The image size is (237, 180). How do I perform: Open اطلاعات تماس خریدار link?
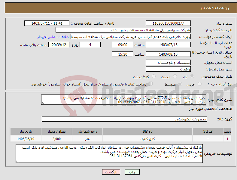(x=53, y=37)
